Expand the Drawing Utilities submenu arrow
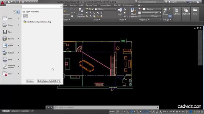The height and width of the screenshot is (114, 204). pos(18,66)
